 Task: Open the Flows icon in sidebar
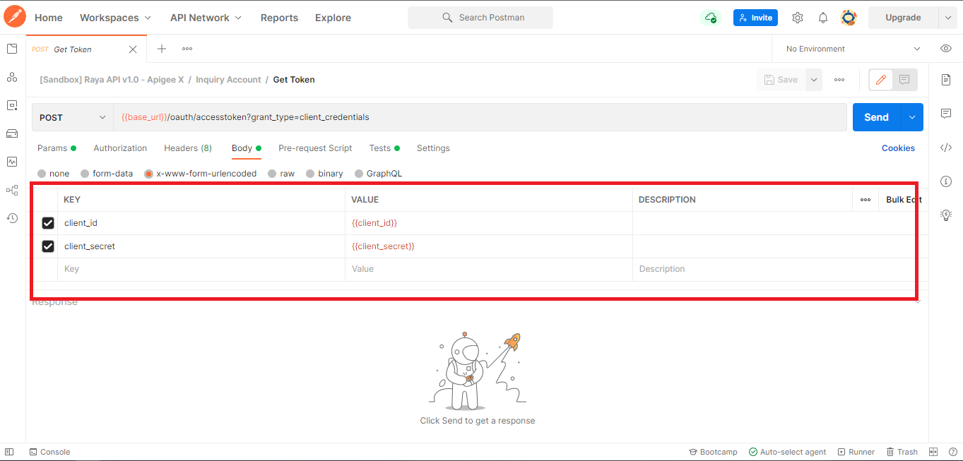[x=12, y=190]
